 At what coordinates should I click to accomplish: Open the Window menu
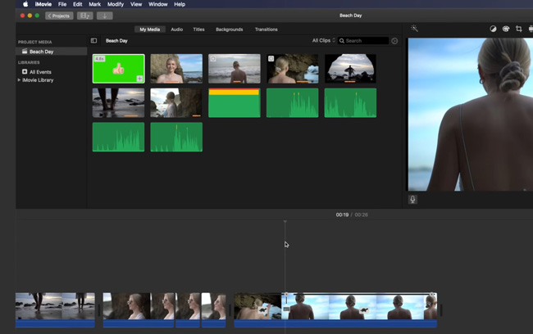[158, 4]
